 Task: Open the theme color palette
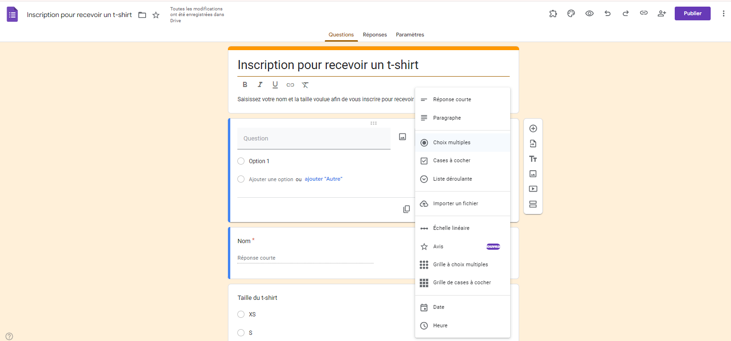click(x=571, y=13)
